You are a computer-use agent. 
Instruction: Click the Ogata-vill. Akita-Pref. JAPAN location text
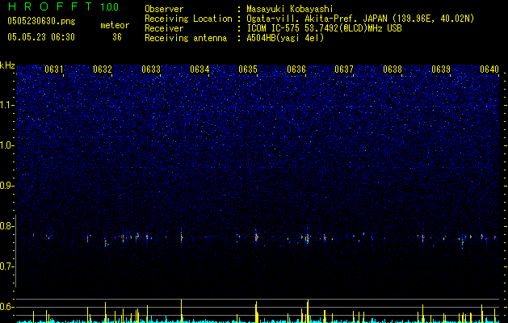tap(360, 19)
